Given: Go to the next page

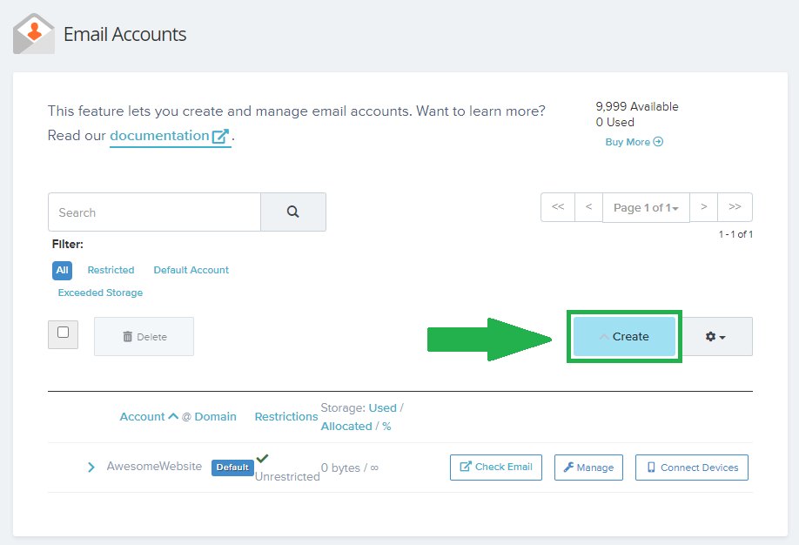Looking at the screenshot, I should [703, 207].
